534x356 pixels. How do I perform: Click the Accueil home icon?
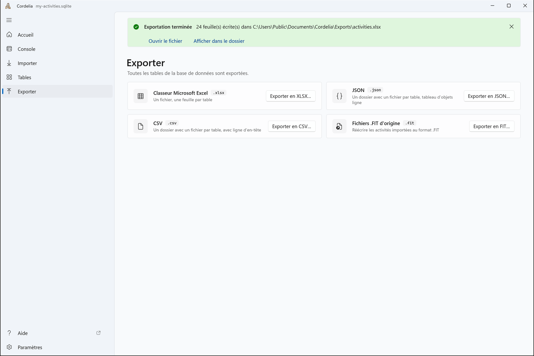coord(9,35)
